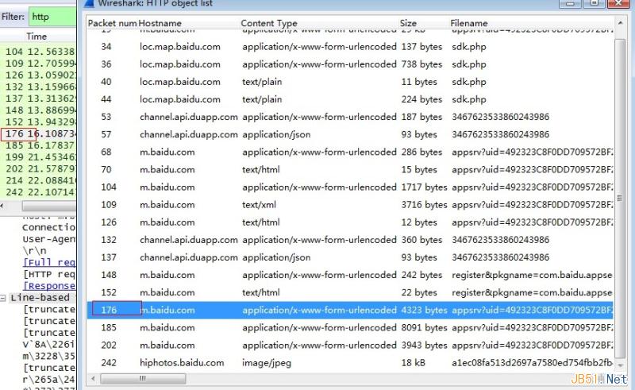The width and height of the screenshot is (635, 390).
Task: Select packet 40 text/plain 11 bytes row
Action: click(350, 82)
